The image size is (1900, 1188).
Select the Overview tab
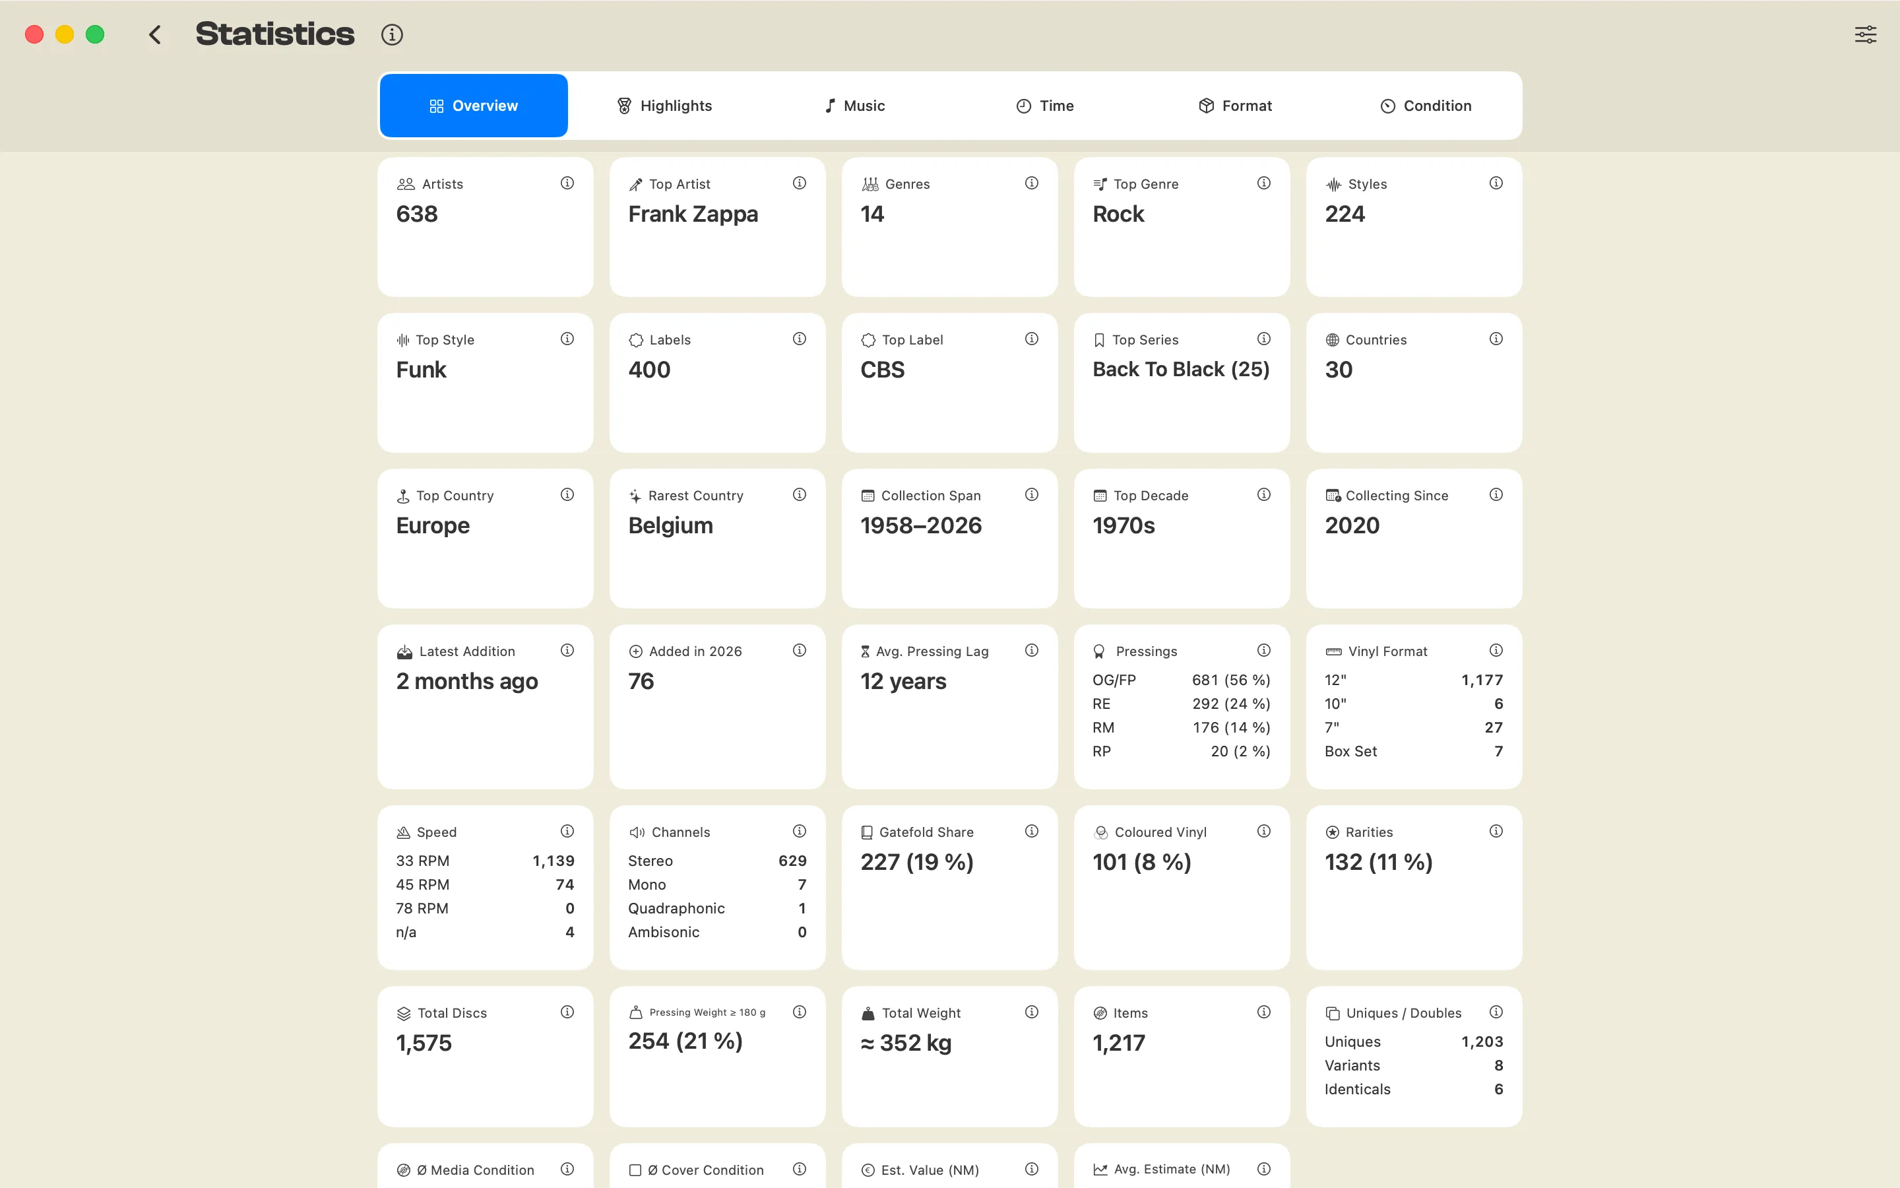[474, 106]
